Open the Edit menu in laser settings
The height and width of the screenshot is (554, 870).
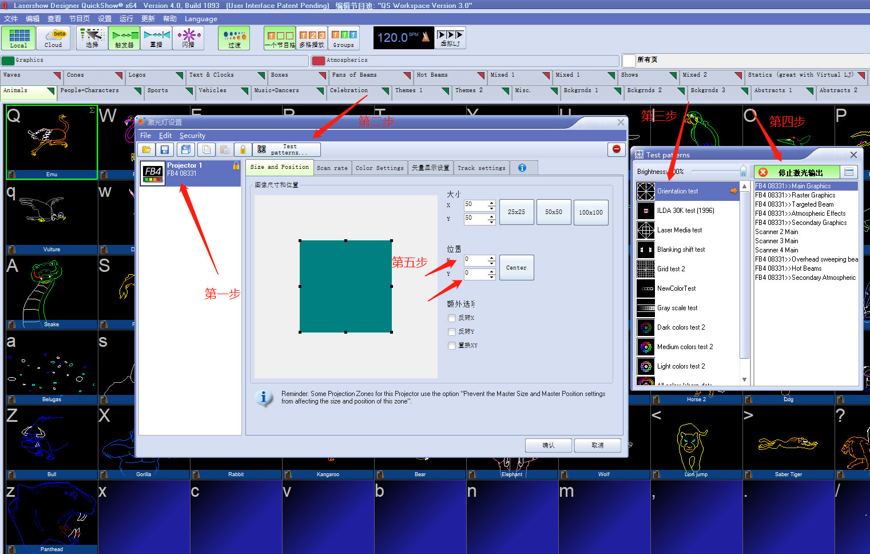coord(165,136)
